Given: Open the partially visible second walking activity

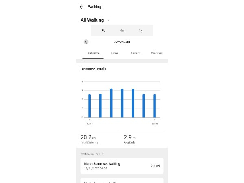Looking at the screenshot, I should point(122,181).
